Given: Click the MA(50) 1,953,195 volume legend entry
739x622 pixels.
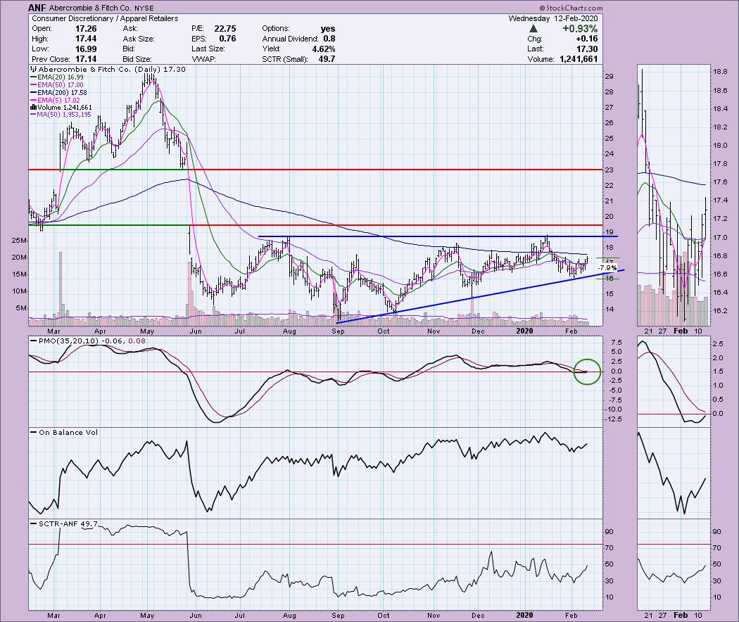Looking at the screenshot, I should click(x=61, y=115).
